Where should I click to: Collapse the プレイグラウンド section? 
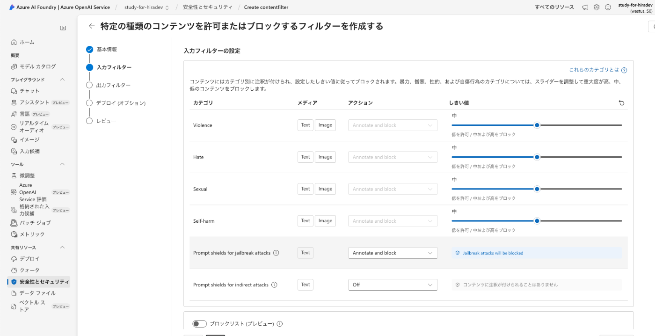63,80
